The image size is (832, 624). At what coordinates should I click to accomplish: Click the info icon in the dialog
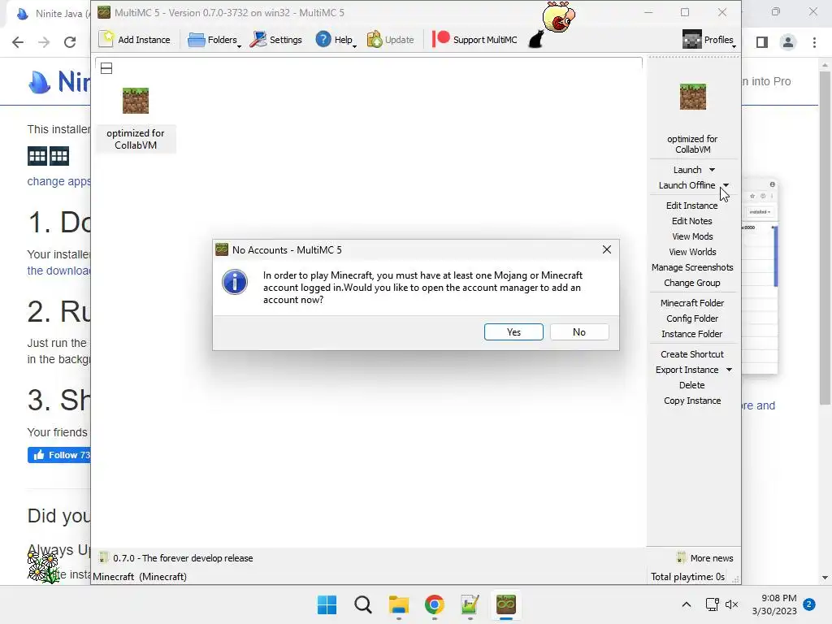tap(235, 282)
